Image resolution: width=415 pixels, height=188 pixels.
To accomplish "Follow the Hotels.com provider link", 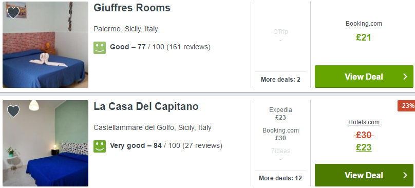I will click(x=364, y=122).
